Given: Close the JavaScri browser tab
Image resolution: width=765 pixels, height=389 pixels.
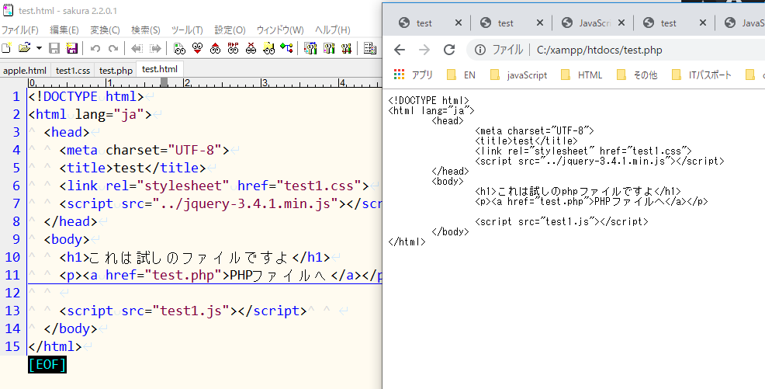Looking at the screenshot, I should click(x=621, y=23).
